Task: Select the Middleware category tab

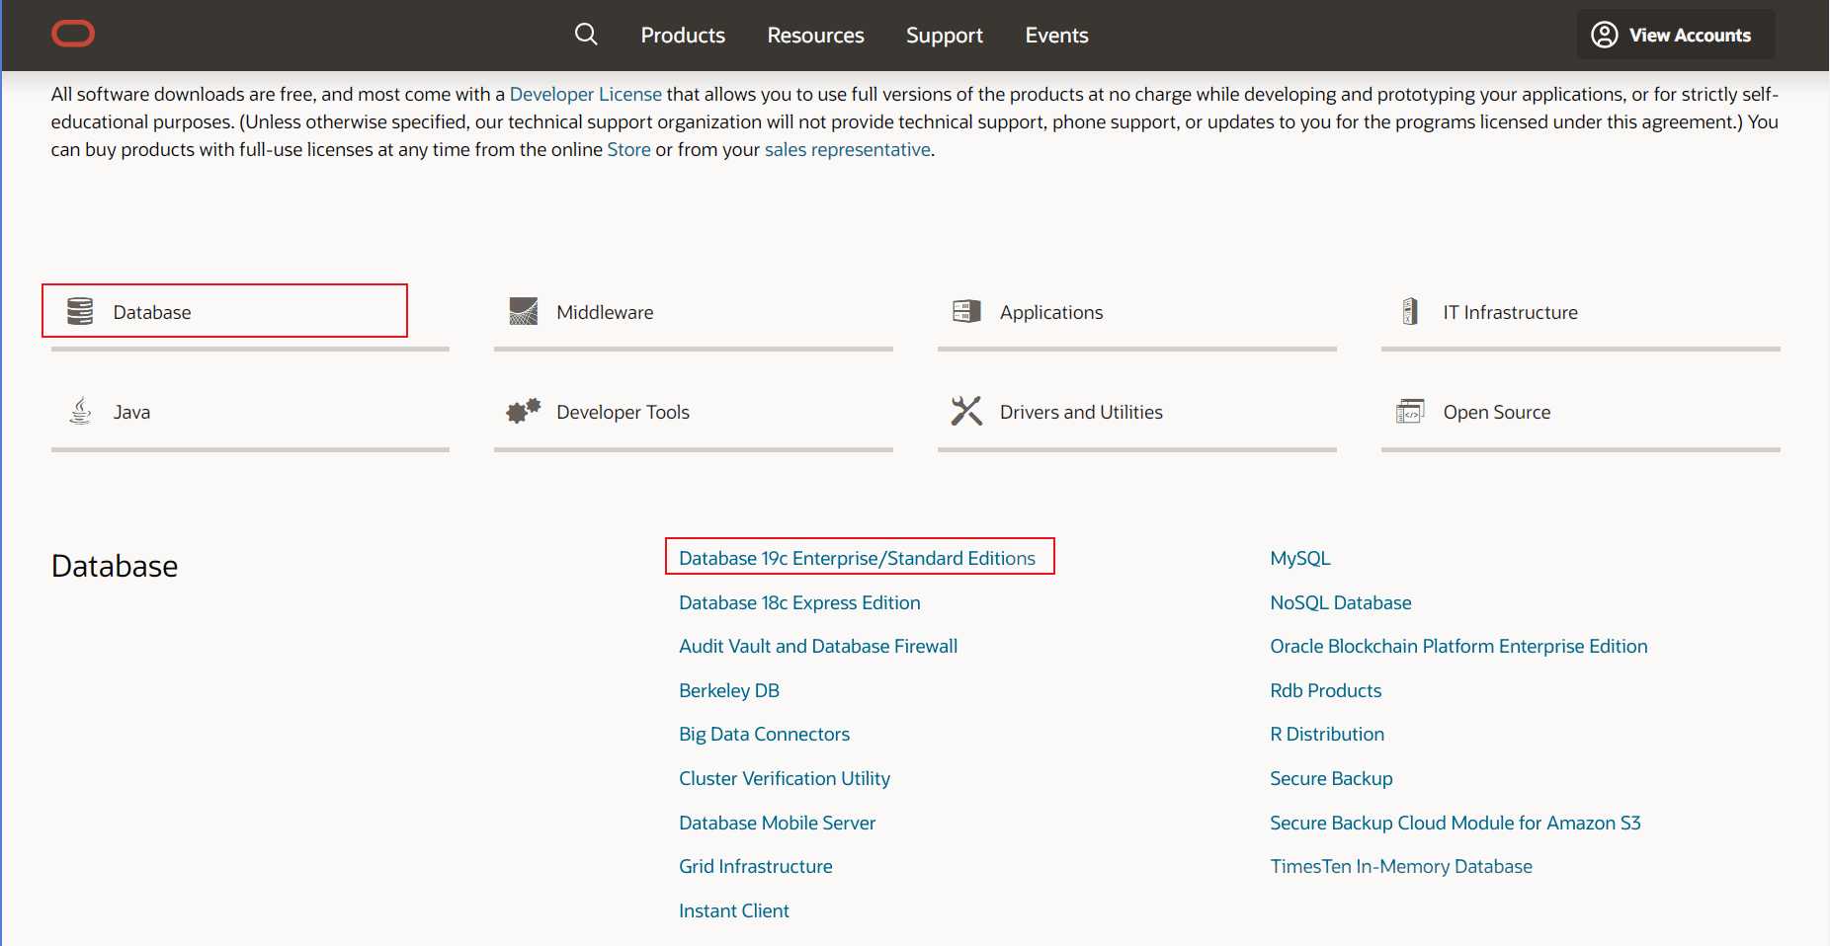Action: pos(694,313)
